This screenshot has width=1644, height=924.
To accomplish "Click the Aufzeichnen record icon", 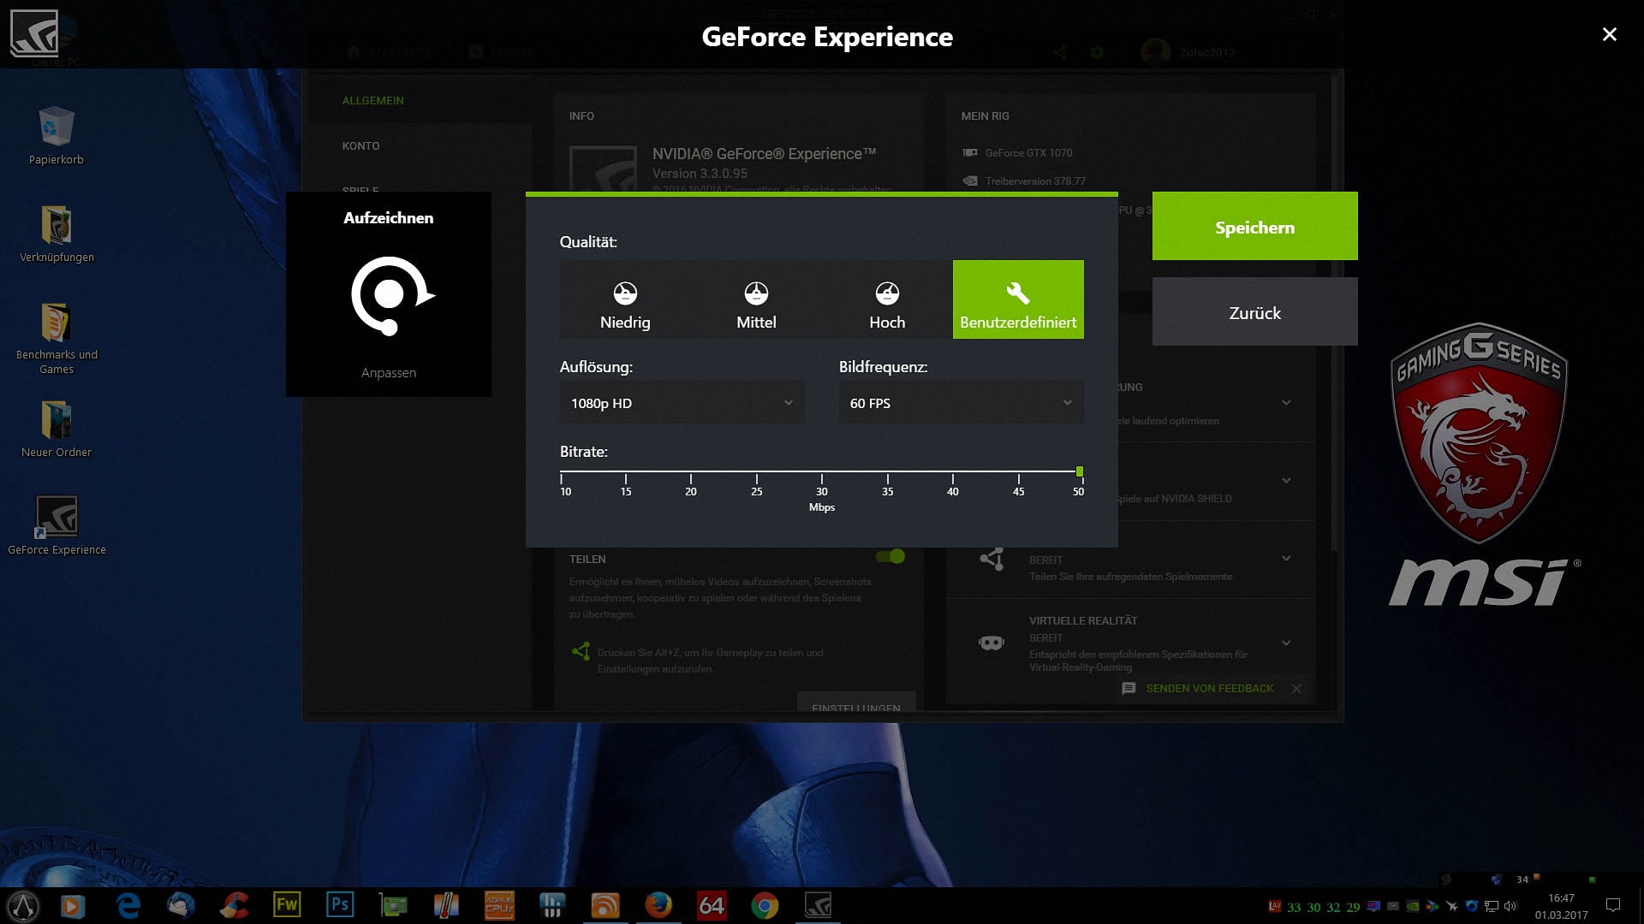I will coord(390,295).
